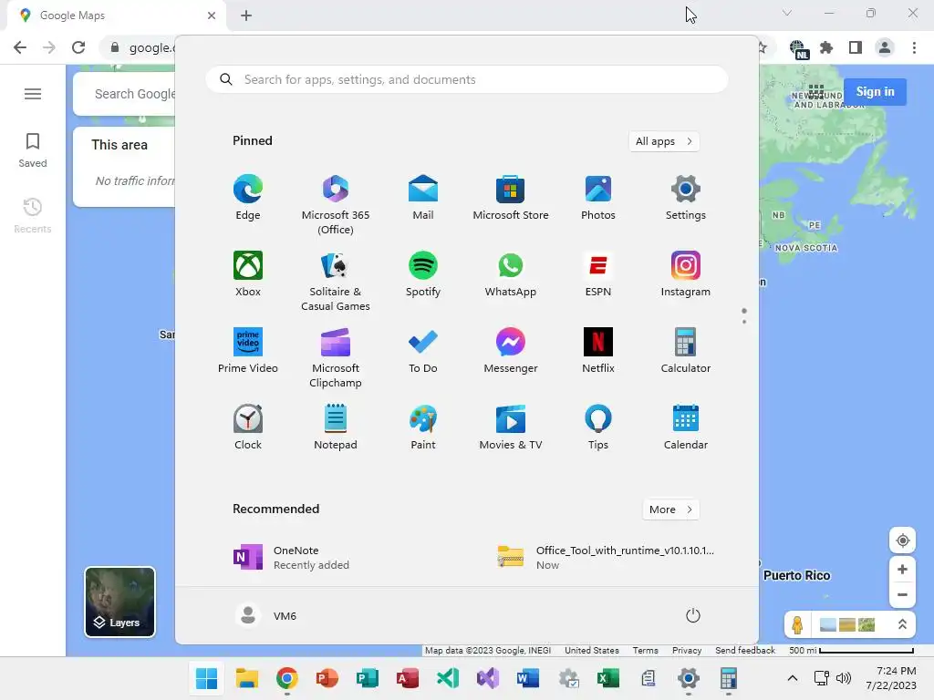Viewport: 934px width, 700px height.
Task: Open the Saved places in Google Maps
Action: [33, 150]
